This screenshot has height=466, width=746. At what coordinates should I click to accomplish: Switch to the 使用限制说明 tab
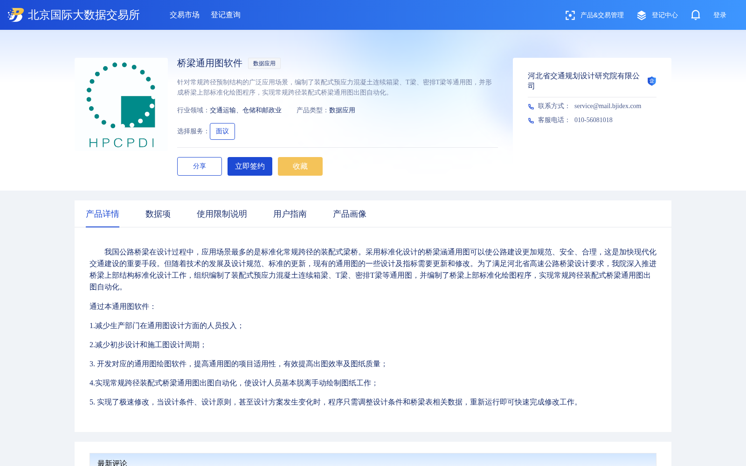tap(222, 214)
